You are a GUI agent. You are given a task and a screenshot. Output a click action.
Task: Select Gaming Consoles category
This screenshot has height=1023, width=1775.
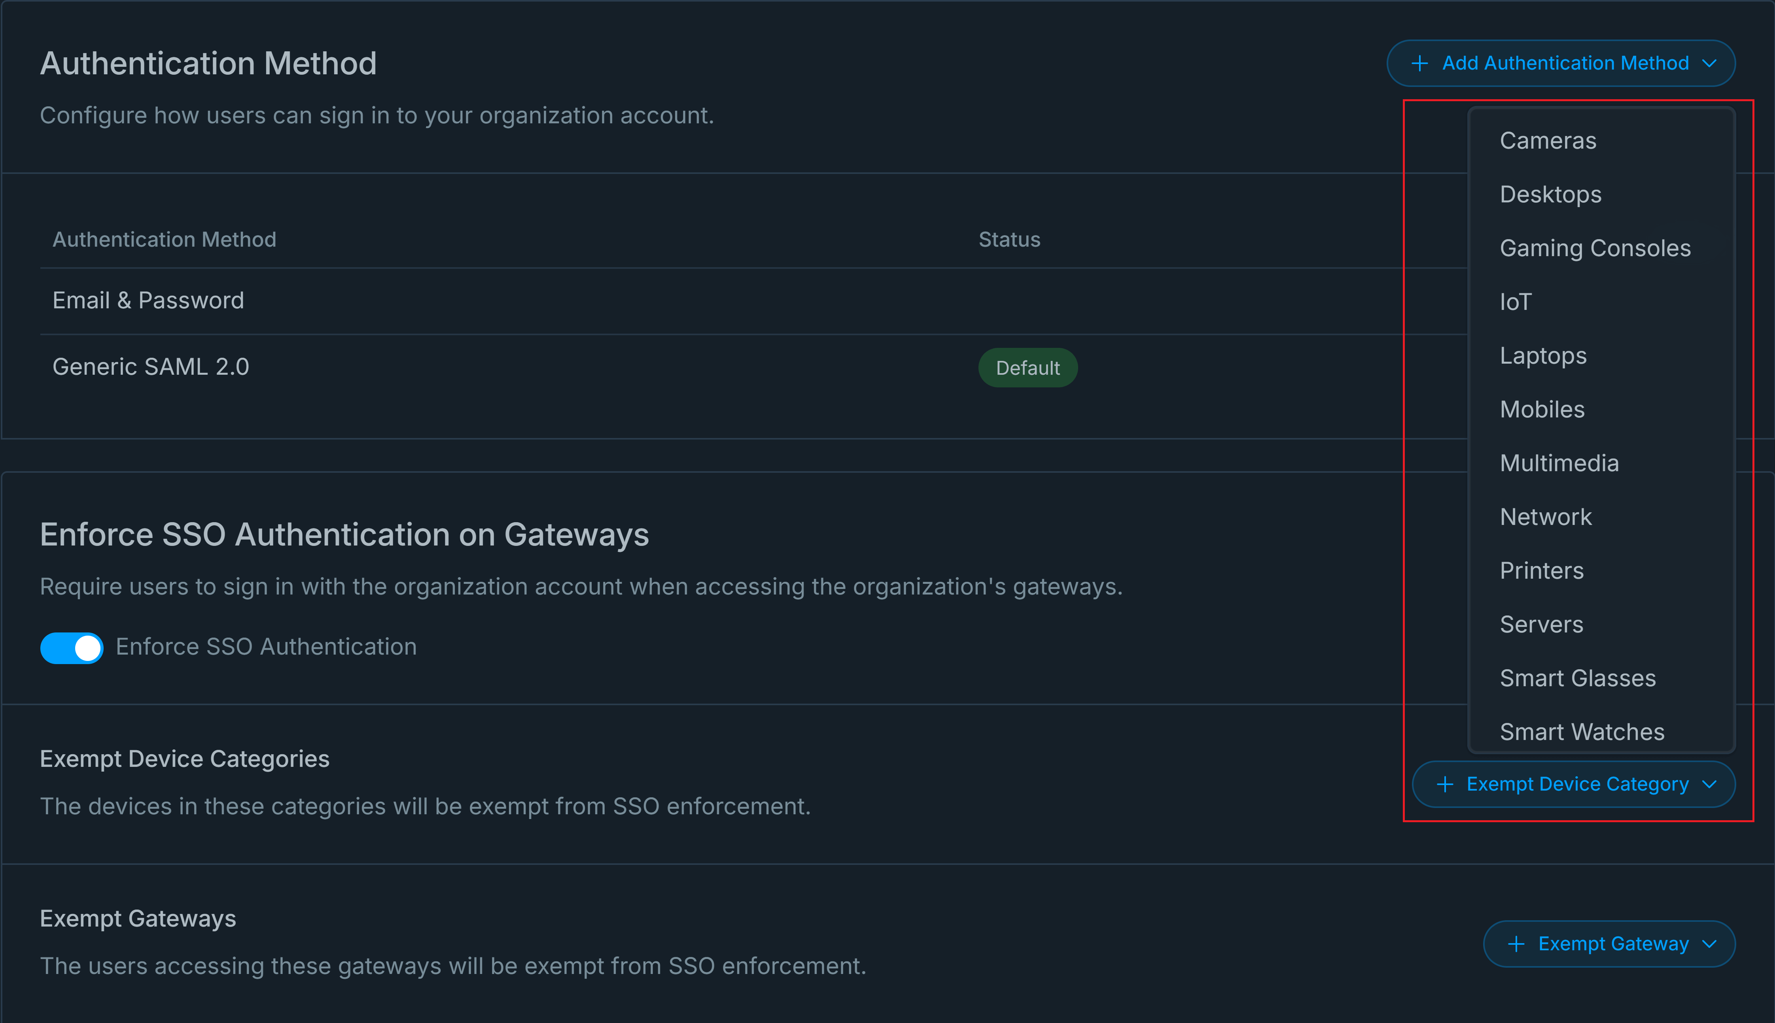pos(1595,248)
